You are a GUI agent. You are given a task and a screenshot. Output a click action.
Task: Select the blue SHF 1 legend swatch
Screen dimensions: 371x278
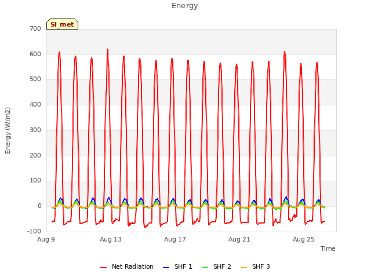tap(166, 268)
